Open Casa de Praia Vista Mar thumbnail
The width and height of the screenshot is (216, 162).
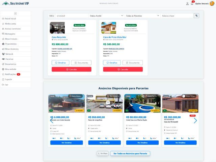(109, 28)
